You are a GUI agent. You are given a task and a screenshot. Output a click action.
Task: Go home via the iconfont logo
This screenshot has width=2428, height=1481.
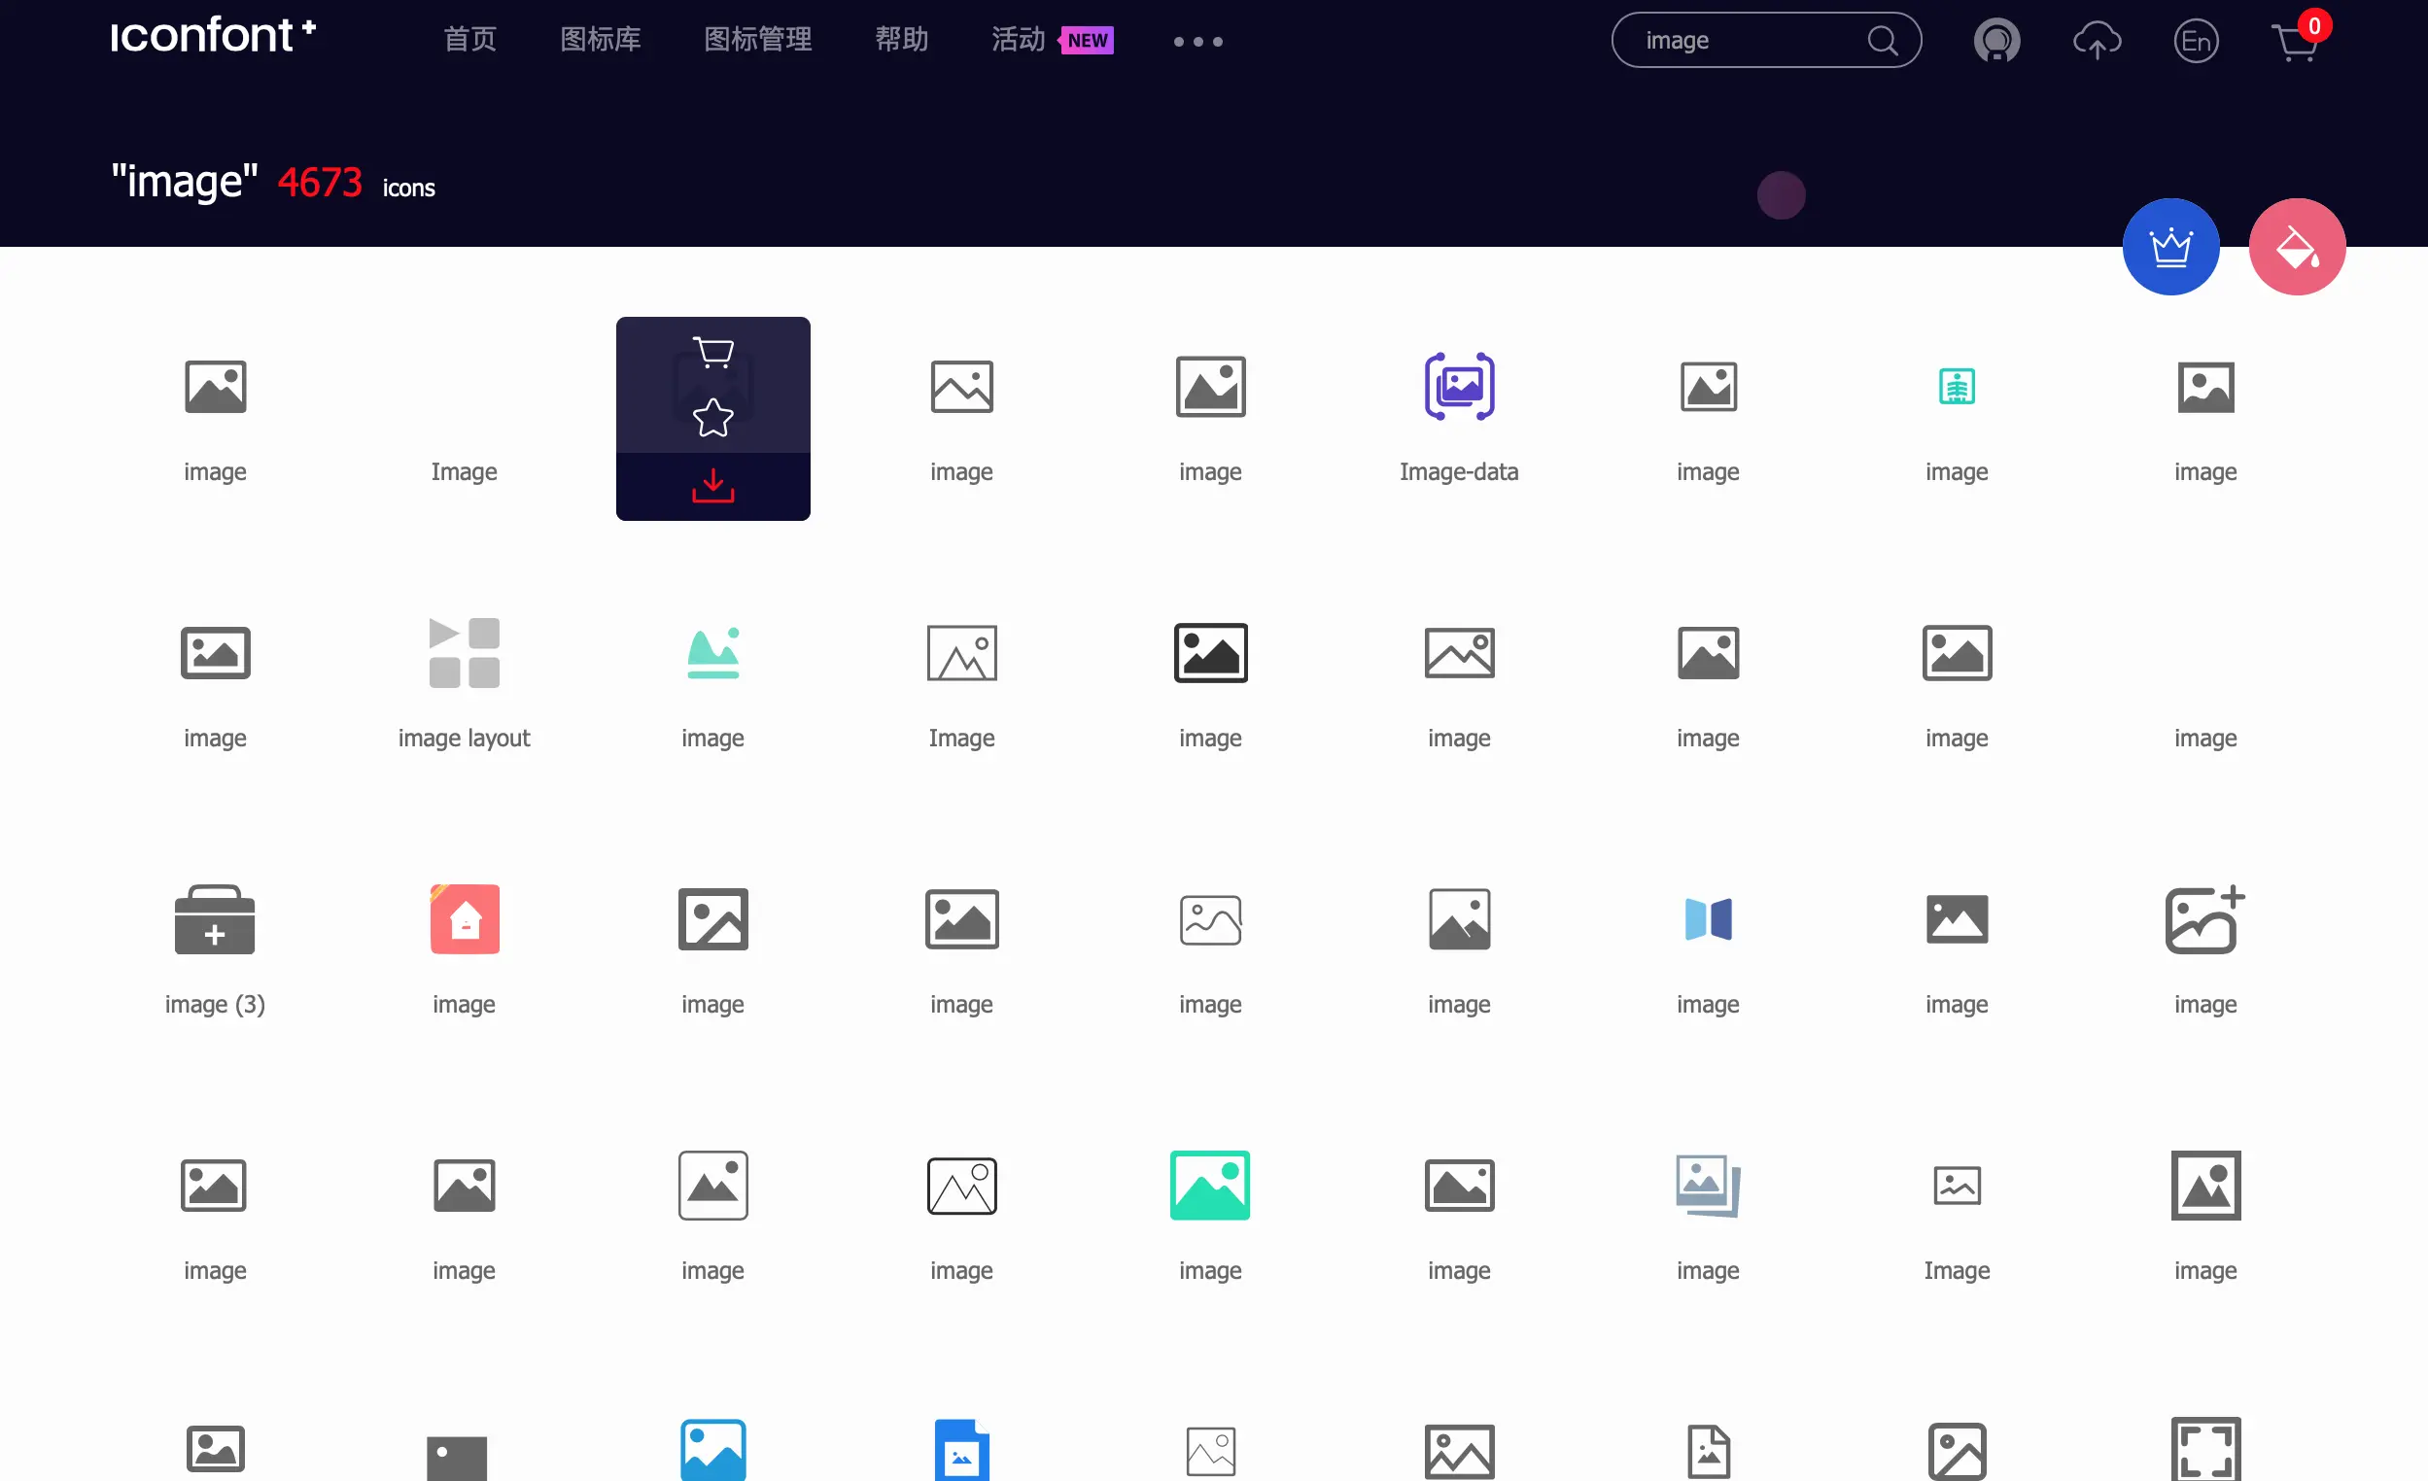(212, 34)
